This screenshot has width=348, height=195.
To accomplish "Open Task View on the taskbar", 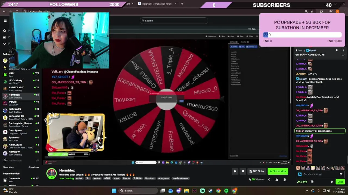I will tap(163, 191).
